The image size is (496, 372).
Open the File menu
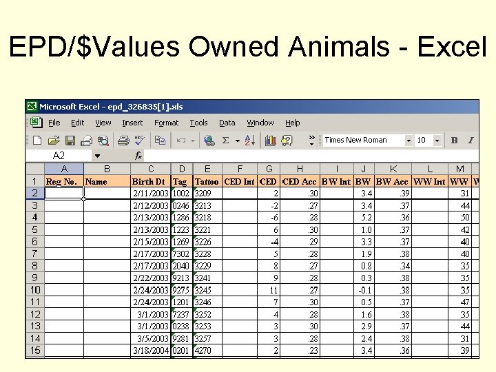pos(54,123)
